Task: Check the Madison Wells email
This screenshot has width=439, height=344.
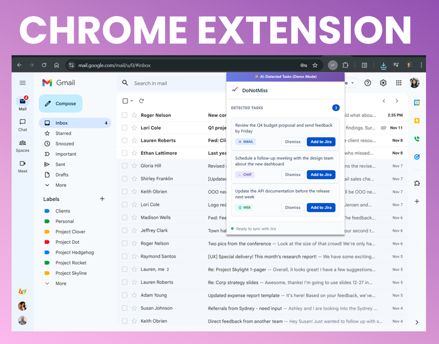Action: coord(125,217)
